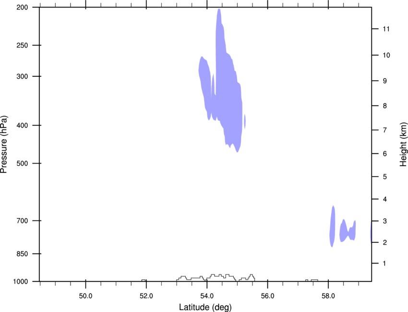Click latitude tick label 54.0

point(207,296)
